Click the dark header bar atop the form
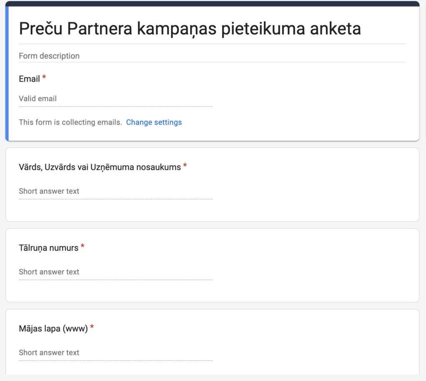The width and height of the screenshot is (426, 381). 212,4
